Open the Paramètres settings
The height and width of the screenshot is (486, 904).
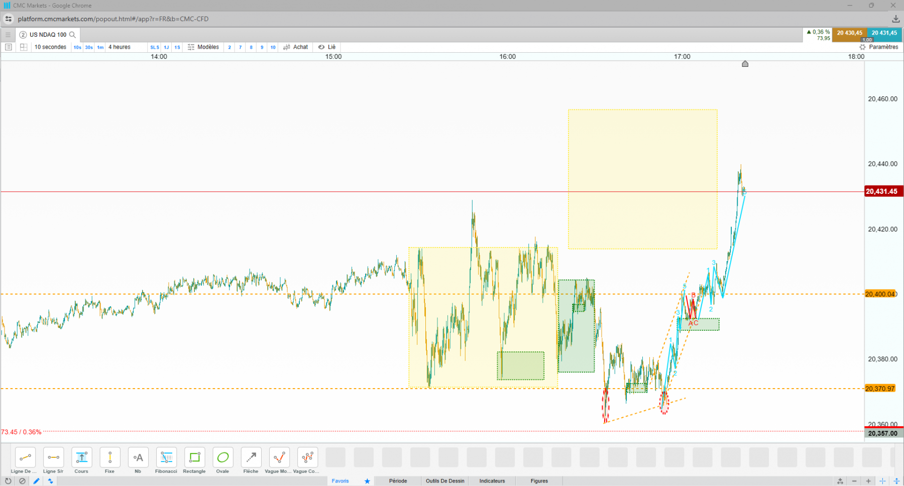tap(879, 47)
